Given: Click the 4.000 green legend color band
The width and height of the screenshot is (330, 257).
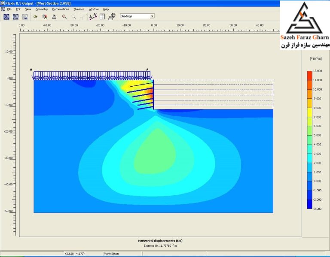Looking at the screenshot, I should point(309,140).
